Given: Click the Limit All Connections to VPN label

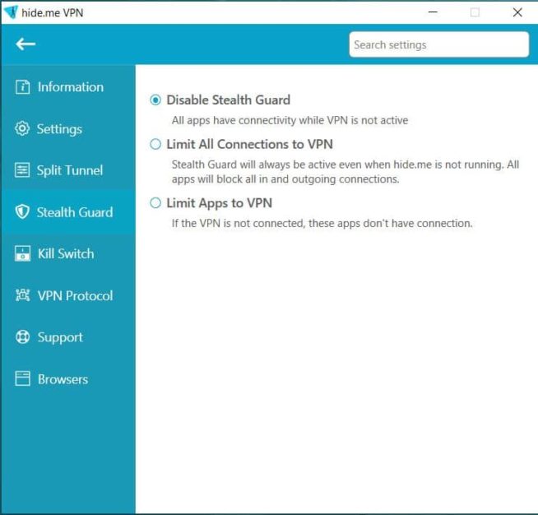Looking at the screenshot, I should click(x=249, y=145).
